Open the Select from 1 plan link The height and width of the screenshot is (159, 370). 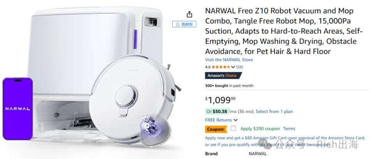point(274,111)
